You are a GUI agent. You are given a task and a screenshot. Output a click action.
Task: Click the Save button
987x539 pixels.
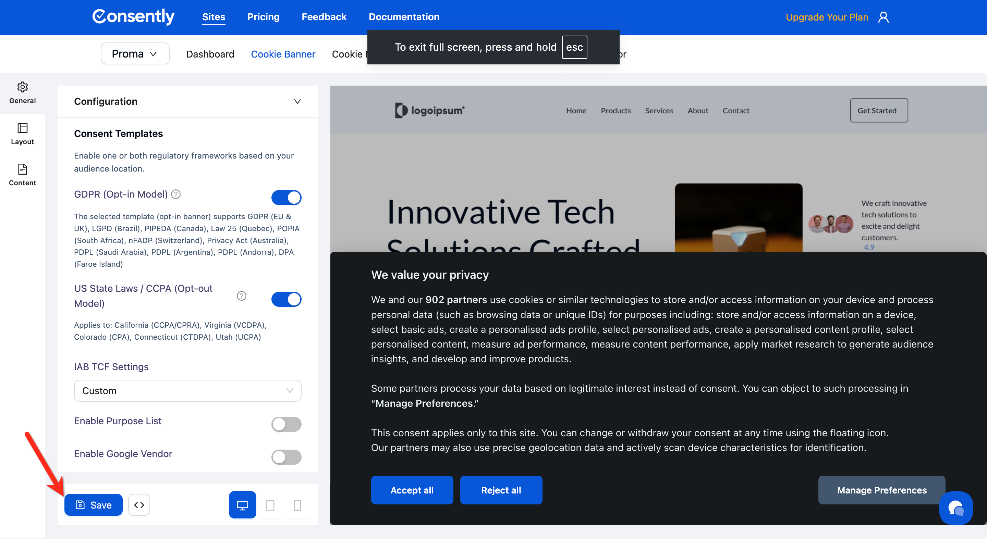click(94, 505)
